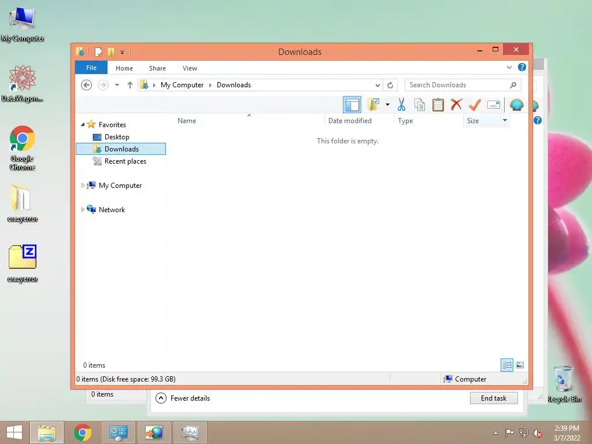Click the Search Downloads field
The image size is (592, 444).
click(462, 85)
